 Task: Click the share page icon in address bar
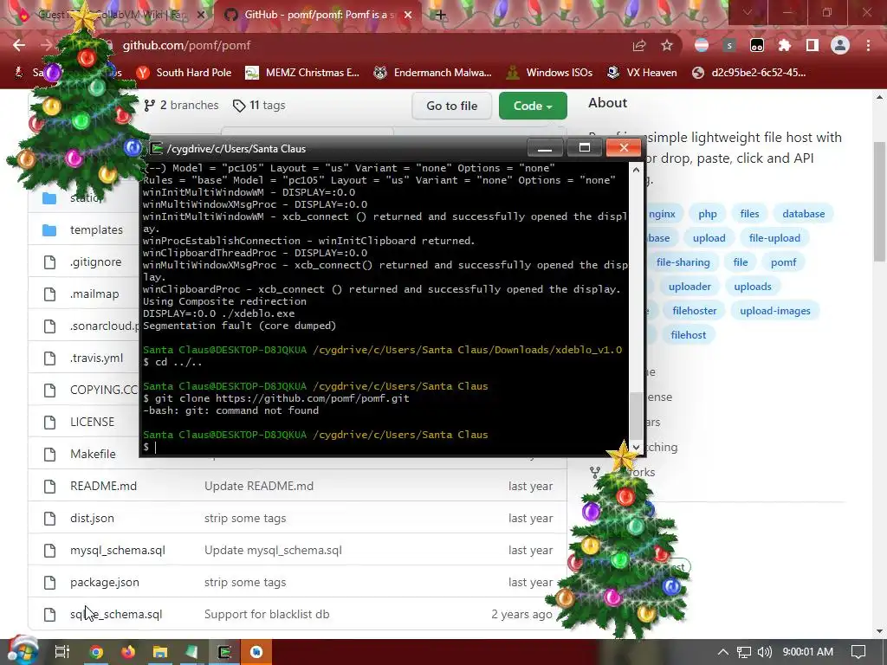[639, 46]
